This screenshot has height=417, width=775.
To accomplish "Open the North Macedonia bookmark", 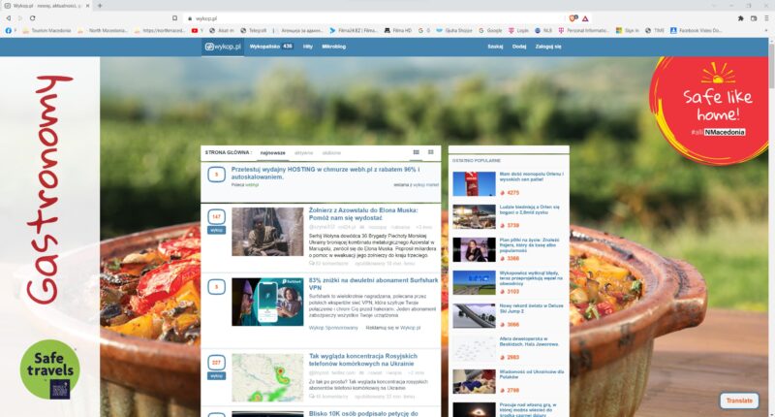I will tap(104, 30).
